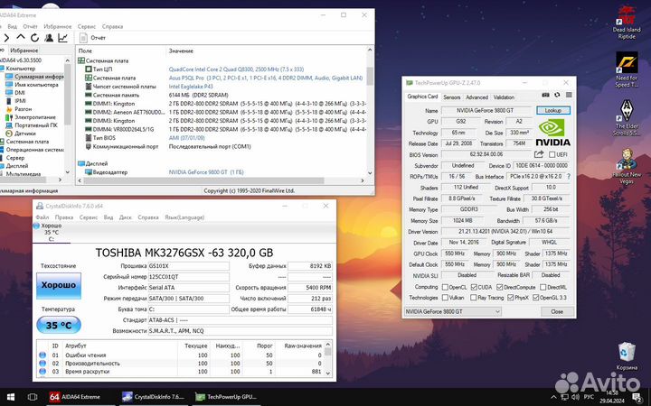Toggle OpenGL 3.3 checkbox
The height and width of the screenshot is (406, 651).
pyautogui.click(x=535, y=298)
